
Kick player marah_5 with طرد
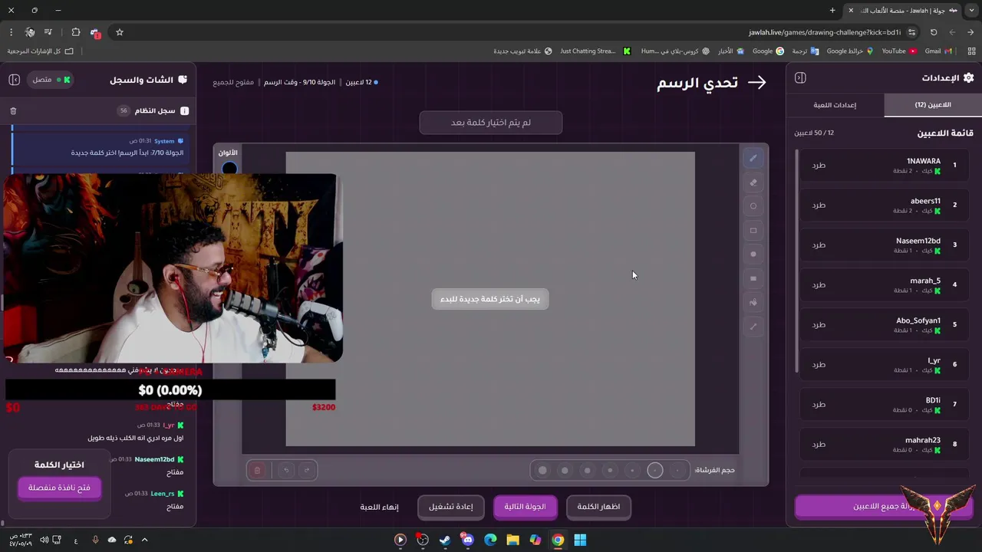pyautogui.click(x=819, y=284)
